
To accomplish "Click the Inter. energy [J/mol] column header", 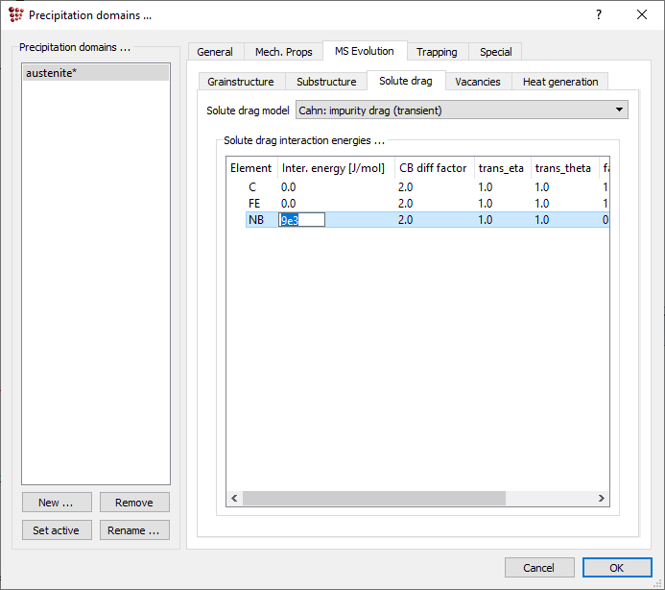I will pyautogui.click(x=333, y=168).
